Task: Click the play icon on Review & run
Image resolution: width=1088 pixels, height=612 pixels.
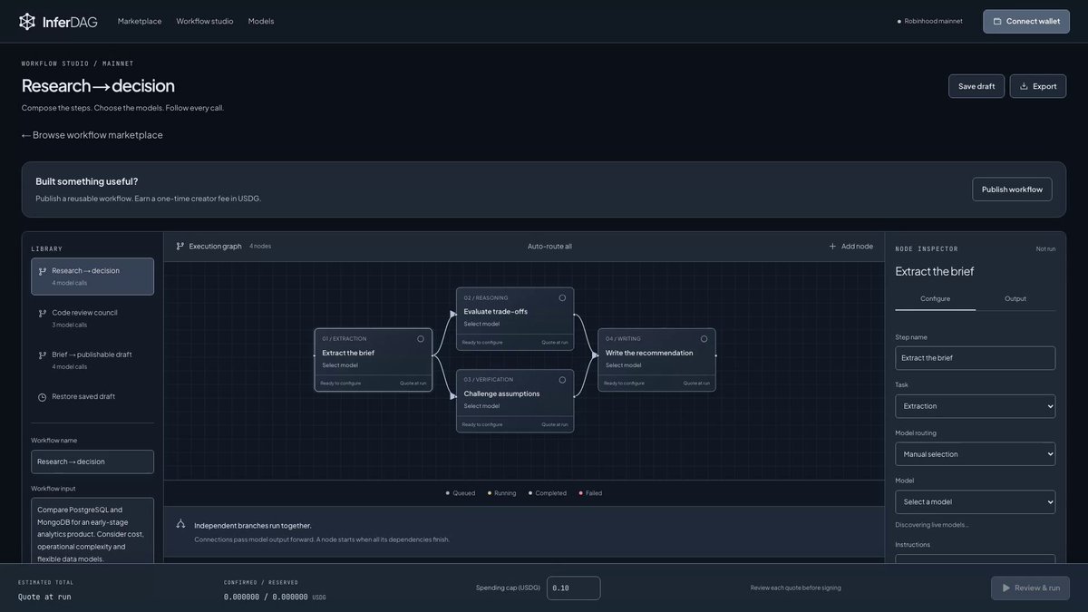Action: pyautogui.click(x=1005, y=588)
